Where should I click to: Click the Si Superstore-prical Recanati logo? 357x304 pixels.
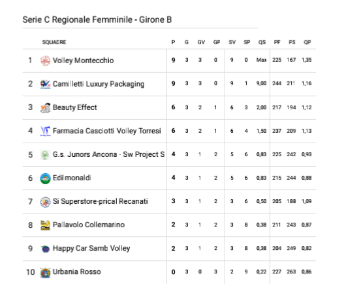click(x=45, y=202)
